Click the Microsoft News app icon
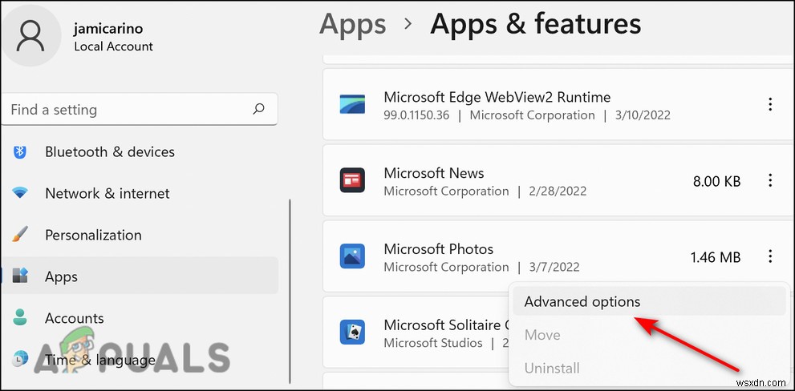The image size is (795, 391). 352,181
